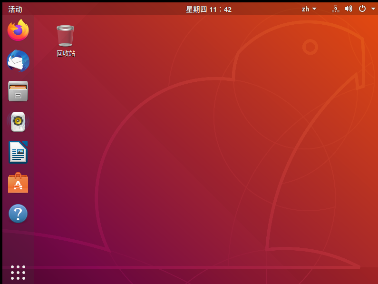Image resolution: width=378 pixels, height=284 pixels.
Task: Open Ubuntu Software store
Action: (18, 183)
